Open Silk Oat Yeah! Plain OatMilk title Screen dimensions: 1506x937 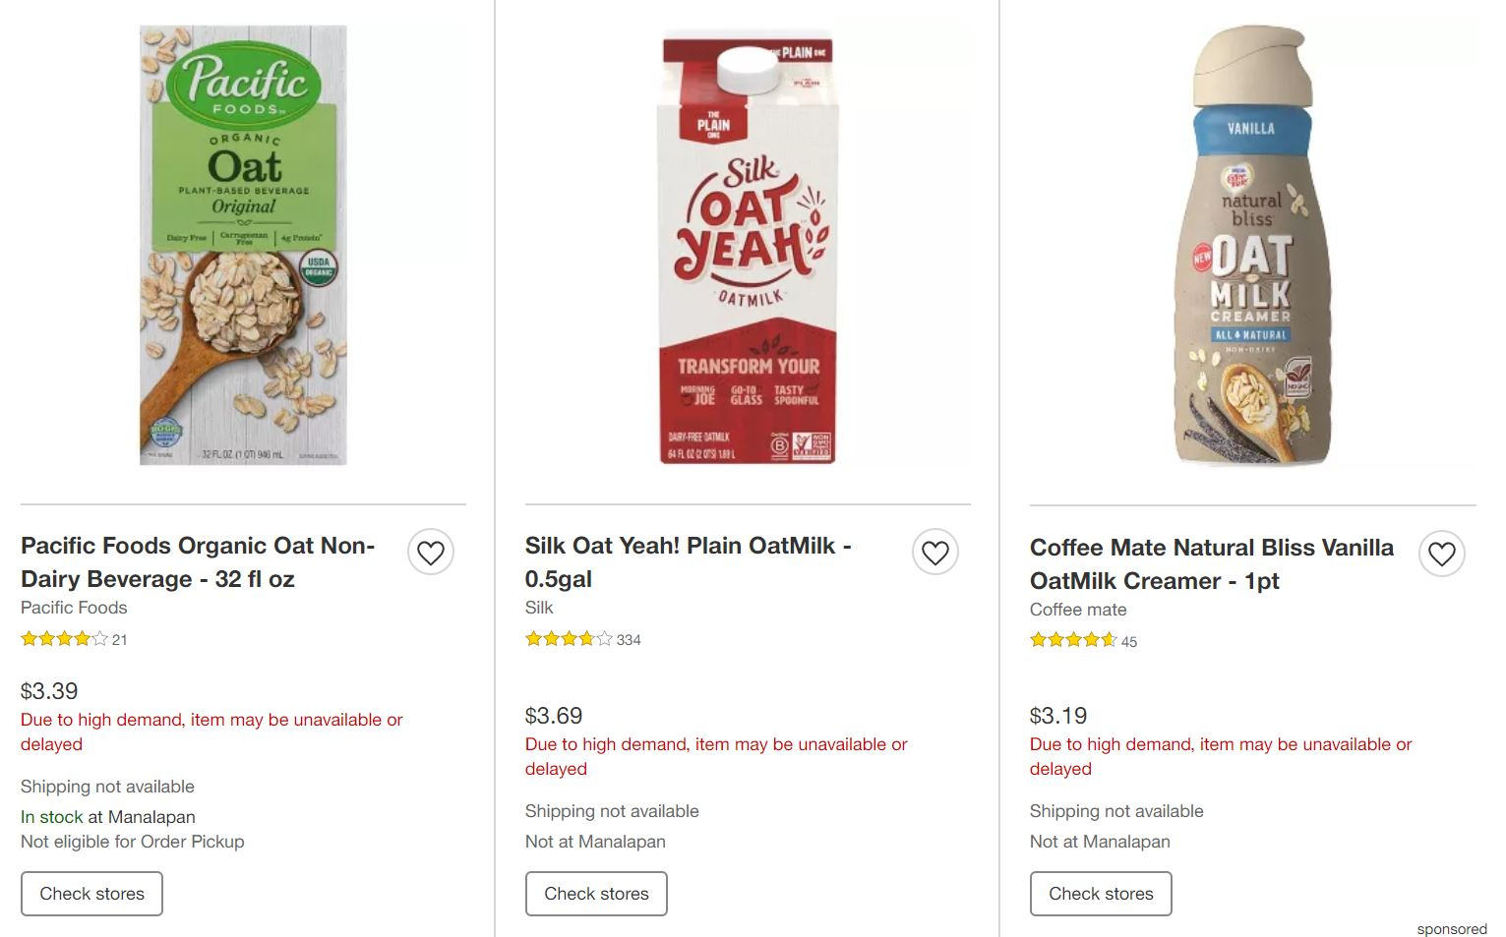(x=688, y=562)
